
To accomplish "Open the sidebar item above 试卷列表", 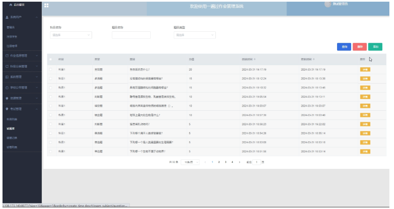I will tap(12, 138).
